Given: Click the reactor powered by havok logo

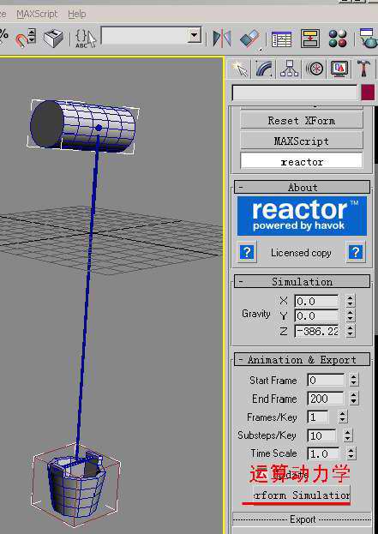Looking at the screenshot, I should click(302, 216).
